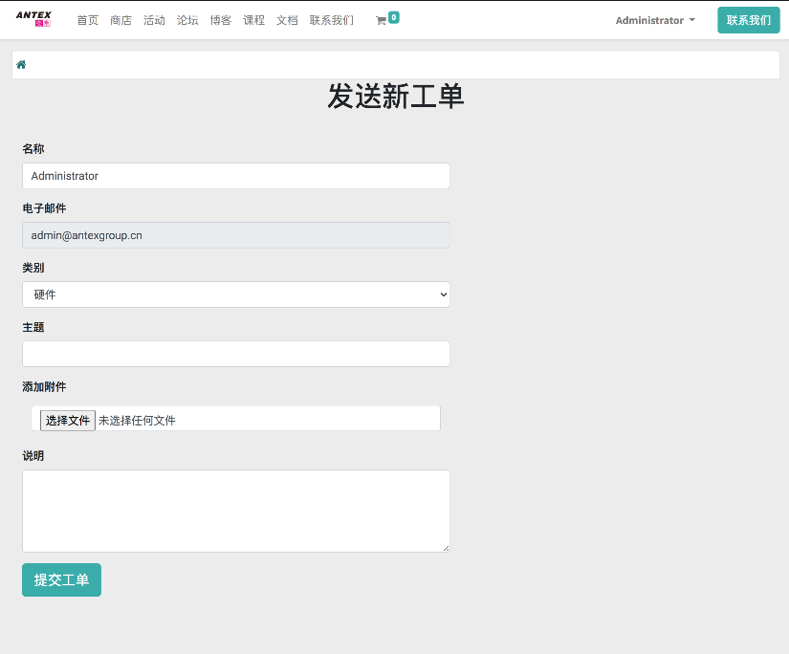Navigate to 论坛
The image size is (789, 654).
pos(187,20)
